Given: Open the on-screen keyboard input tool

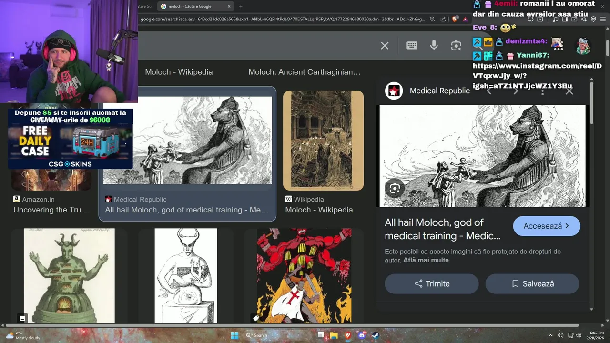Looking at the screenshot, I should point(412,45).
